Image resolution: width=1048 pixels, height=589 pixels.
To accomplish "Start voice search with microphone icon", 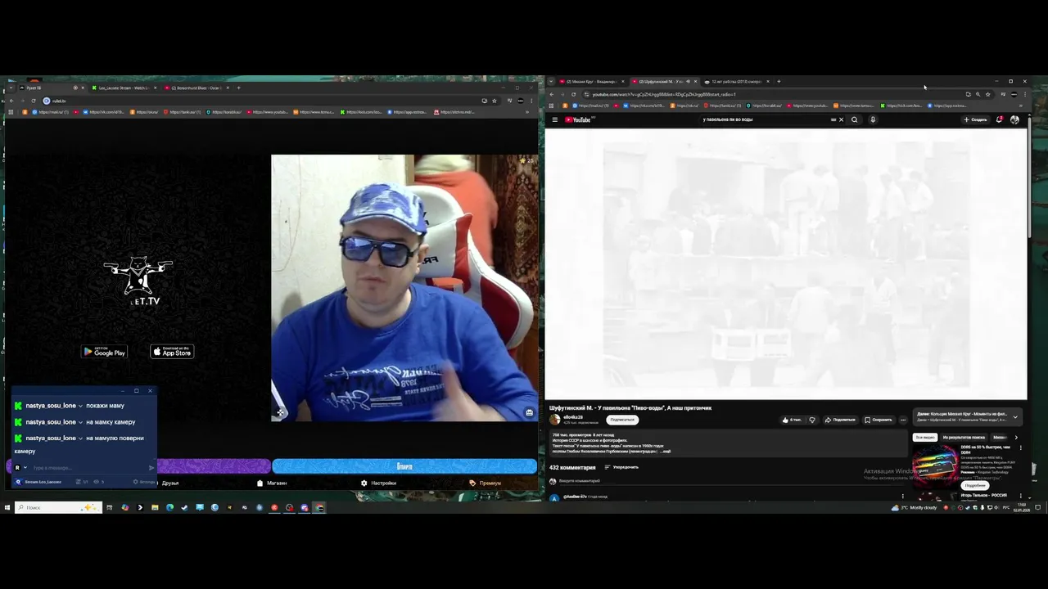I will click(873, 119).
